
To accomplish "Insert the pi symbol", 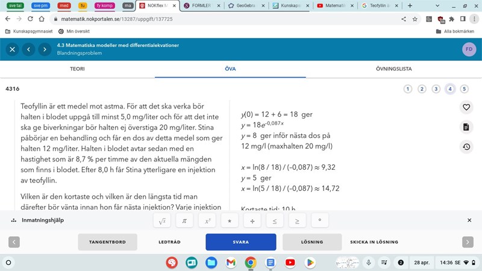I will click(x=184, y=221).
